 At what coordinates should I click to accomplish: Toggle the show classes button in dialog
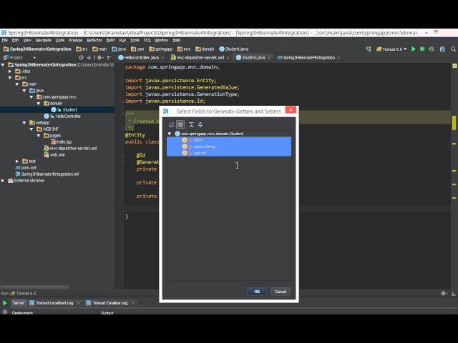pos(180,124)
